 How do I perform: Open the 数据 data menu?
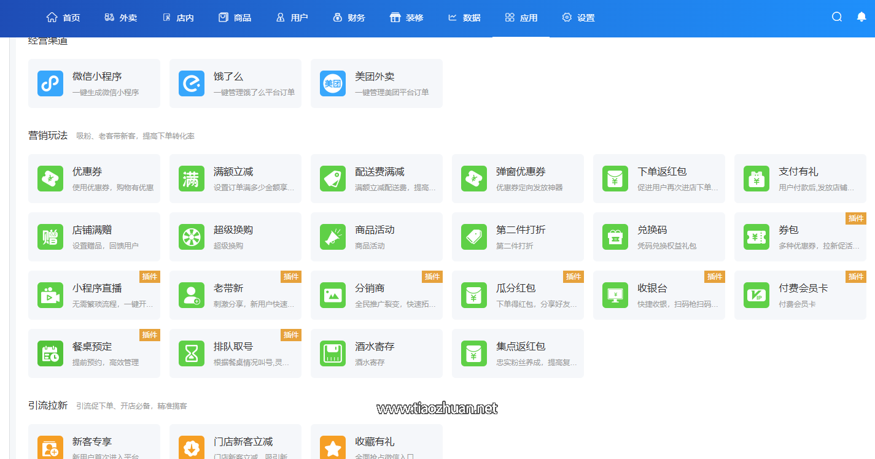pos(464,18)
